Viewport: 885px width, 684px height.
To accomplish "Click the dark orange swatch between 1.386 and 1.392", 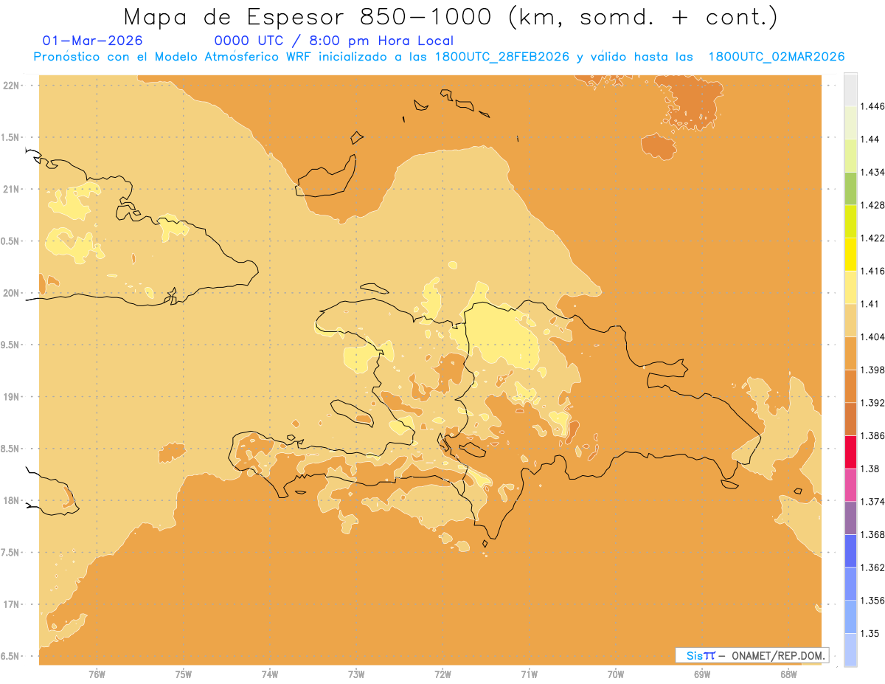I will click(x=850, y=419).
